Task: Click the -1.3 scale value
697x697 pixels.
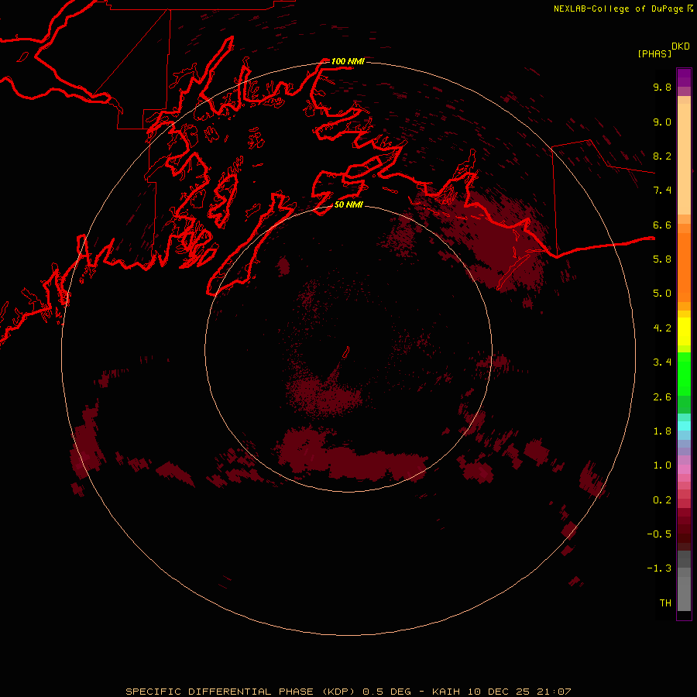Action: pos(659,568)
